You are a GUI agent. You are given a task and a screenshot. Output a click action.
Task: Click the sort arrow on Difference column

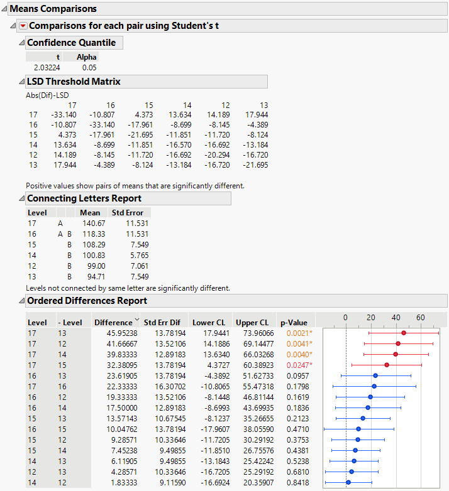pos(136,321)
